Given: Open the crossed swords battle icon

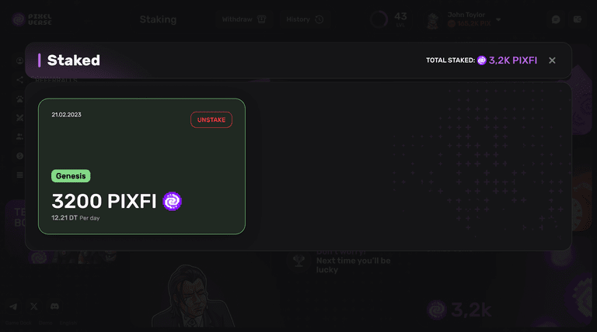Looking at the screenshot, I should pos(19,118).
